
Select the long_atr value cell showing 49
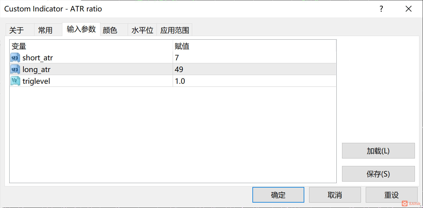point(254,69)
